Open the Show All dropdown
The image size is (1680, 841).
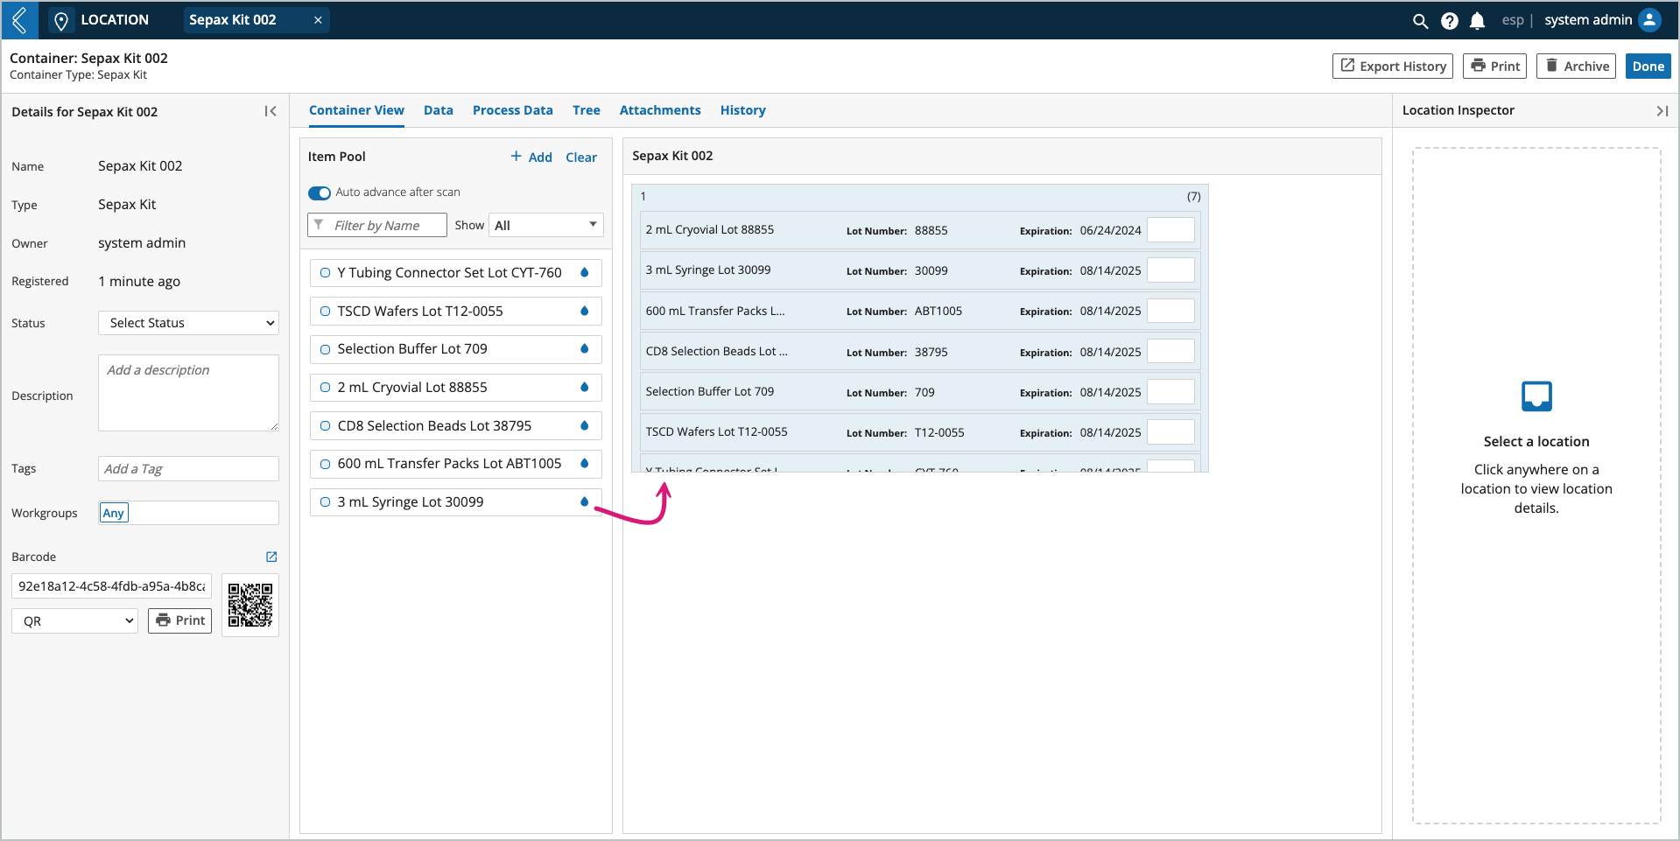[546, 225]
